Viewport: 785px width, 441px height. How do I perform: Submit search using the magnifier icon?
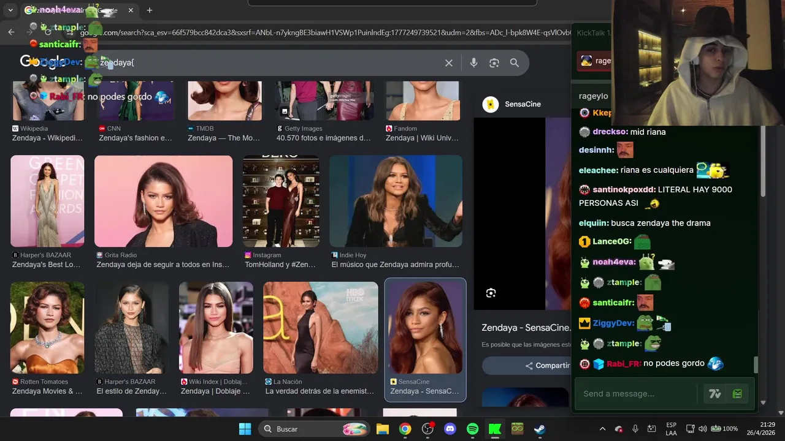(x=515, y=63)
